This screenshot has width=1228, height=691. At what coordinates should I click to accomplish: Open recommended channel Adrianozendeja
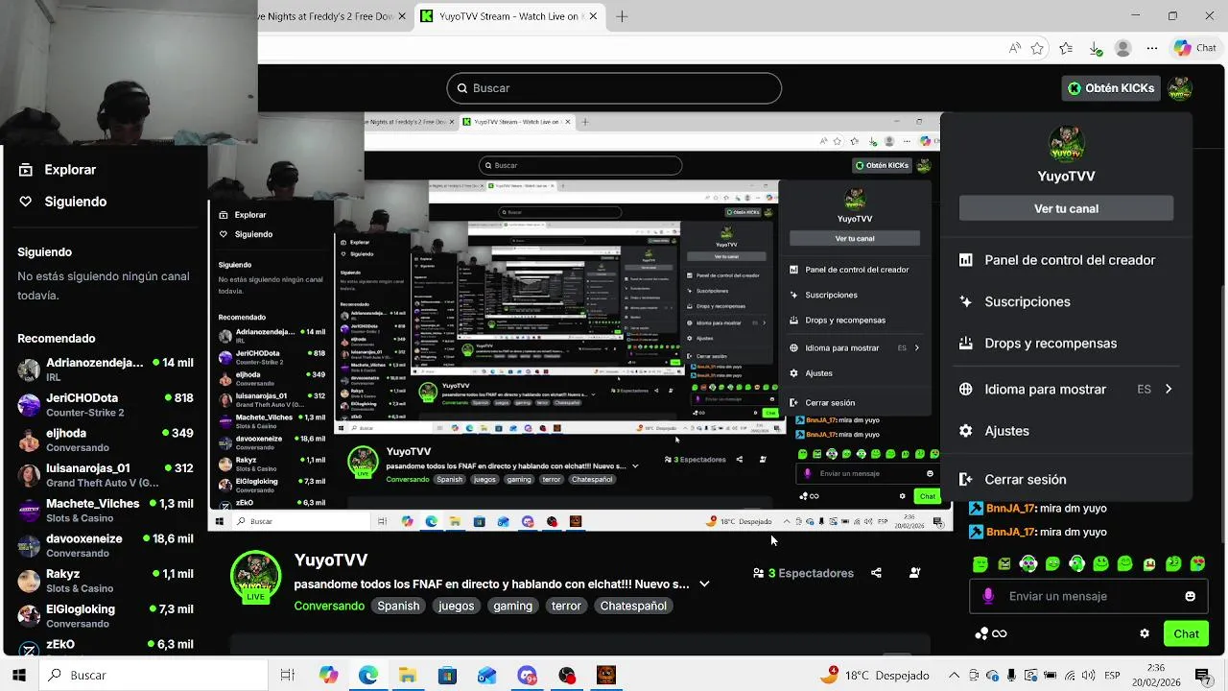(106, 369)
